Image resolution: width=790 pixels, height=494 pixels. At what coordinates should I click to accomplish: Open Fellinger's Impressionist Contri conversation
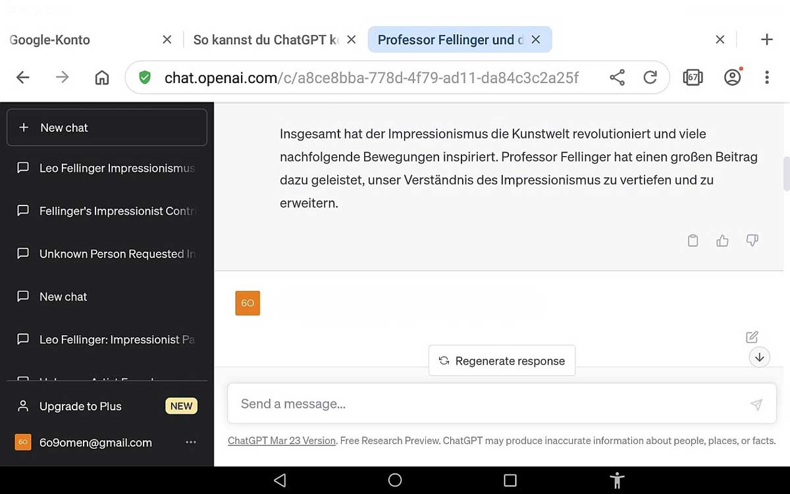(x=107, y=211)
